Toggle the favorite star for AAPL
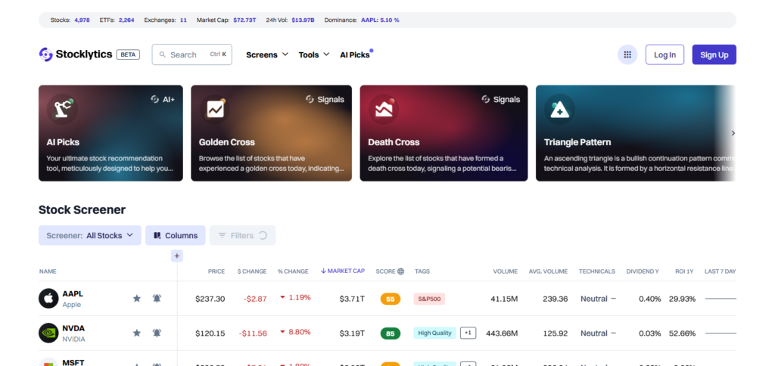The image size is (775, 366). coord(137,299)
